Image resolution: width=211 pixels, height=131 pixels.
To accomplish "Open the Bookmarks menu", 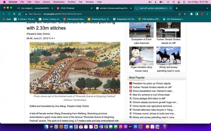I will [x=59, y=2].
